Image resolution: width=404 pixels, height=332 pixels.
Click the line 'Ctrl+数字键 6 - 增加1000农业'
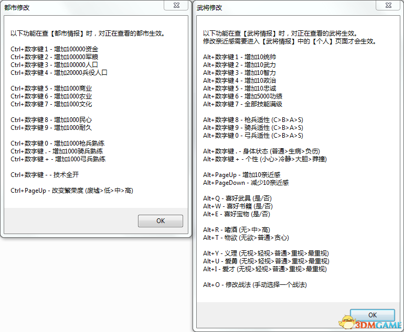tap(51, 96)
